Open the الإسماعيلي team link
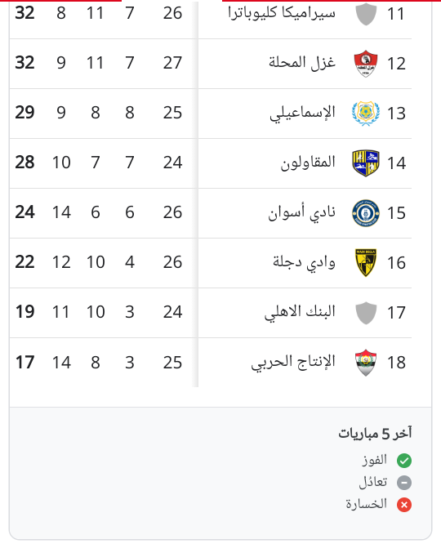Image resolution: width=441 pixels, height=544 pixels. point(302,113)
